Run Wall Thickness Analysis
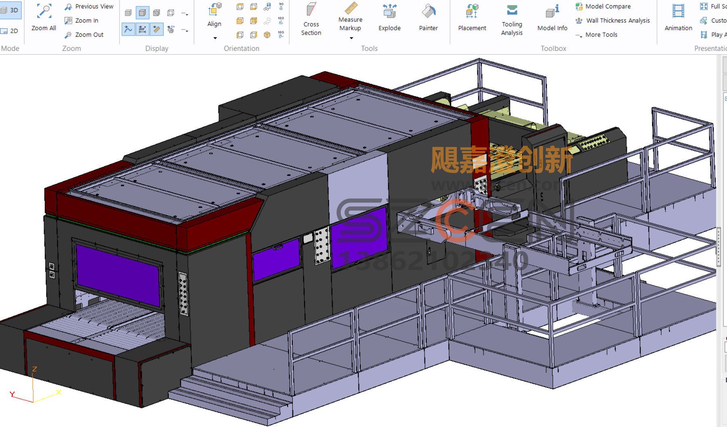 pyautogui.click(x=613, y=21)
